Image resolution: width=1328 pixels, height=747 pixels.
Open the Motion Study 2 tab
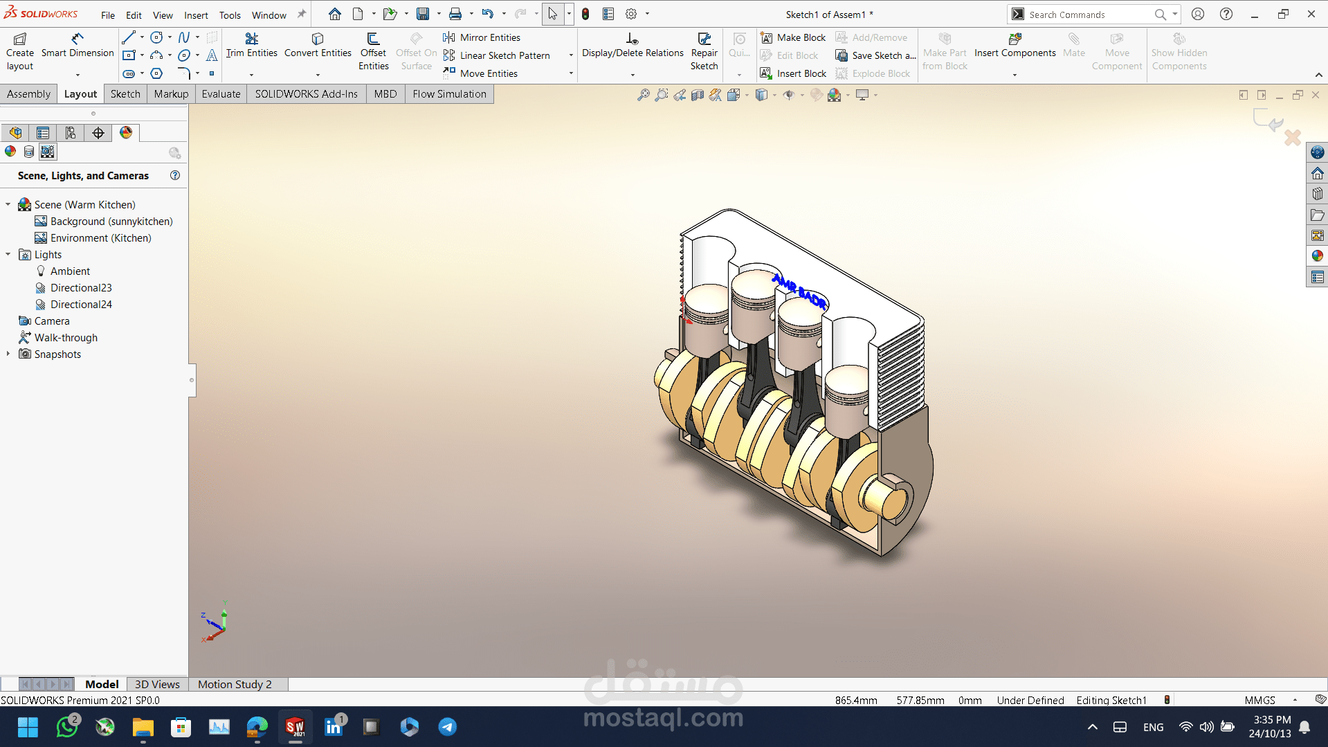point(235,684)
